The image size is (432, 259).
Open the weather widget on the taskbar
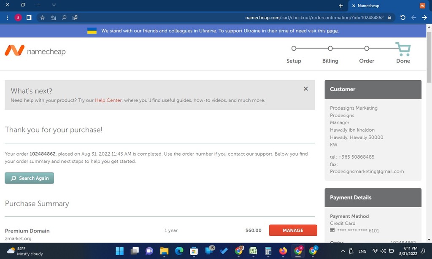[x=25, y=251]
